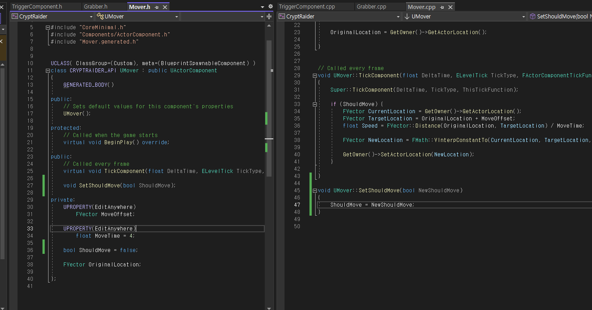The width and height of the screenshot is (592, 310).
Task: Click the UMover::SetShouldMove definition line
Action: (x=390, y=190)
